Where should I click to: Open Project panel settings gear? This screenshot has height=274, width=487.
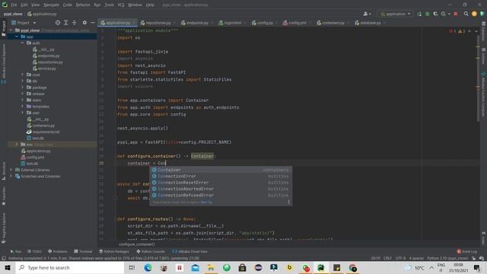84,23
